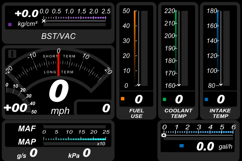
Task: Click the gal/h unit label
Action: pyautogui.click(x=225, y=147)
